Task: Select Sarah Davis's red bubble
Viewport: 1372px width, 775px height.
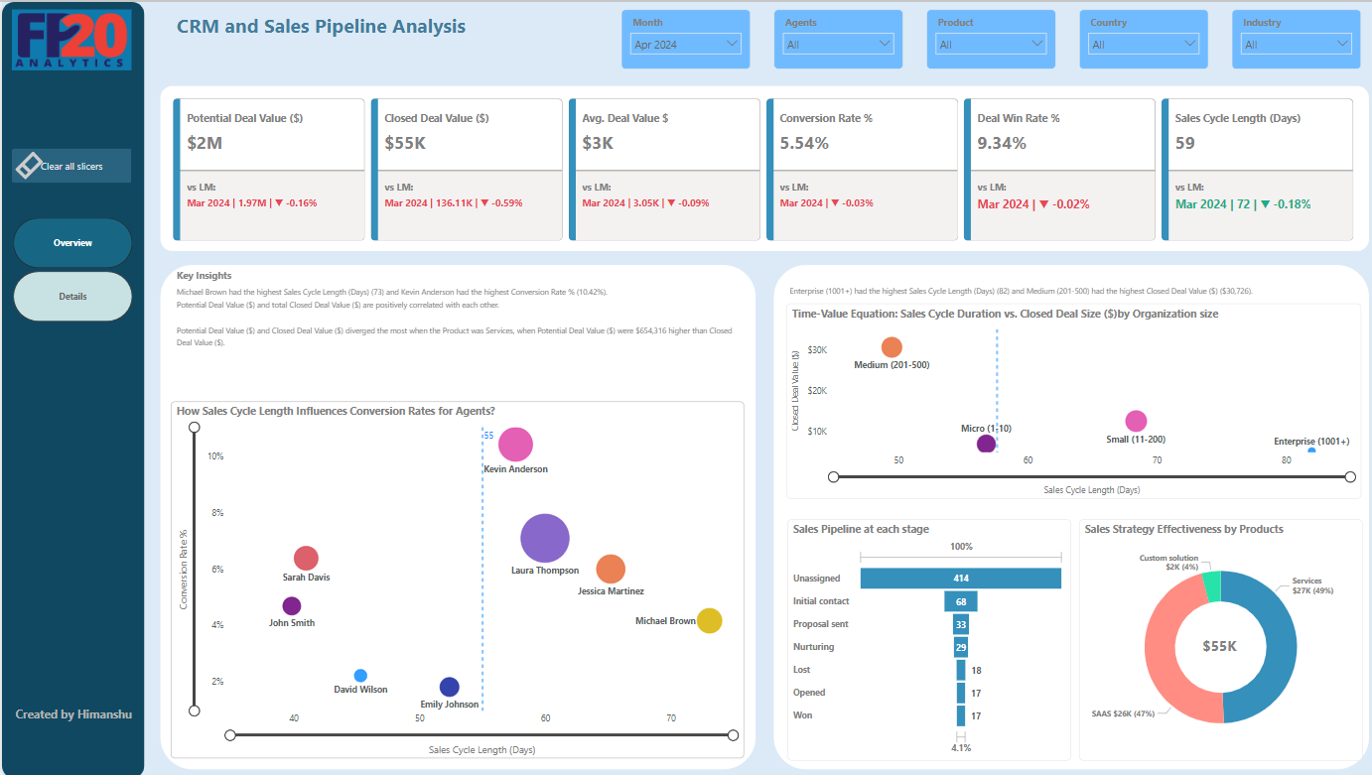Action: coord(306,559)
